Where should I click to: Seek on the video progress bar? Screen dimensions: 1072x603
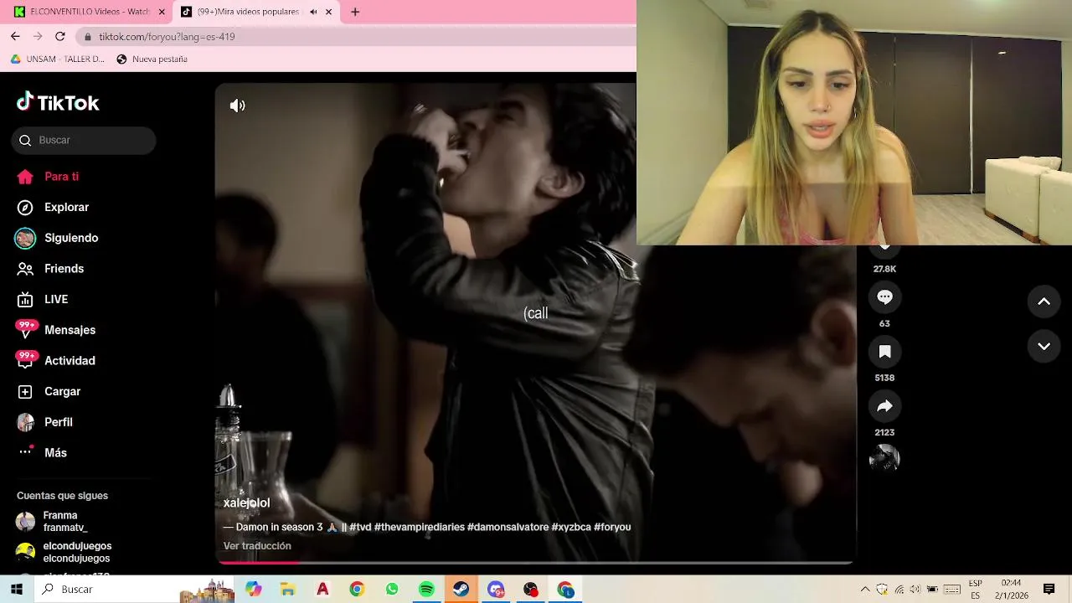(x=536, y=562)
